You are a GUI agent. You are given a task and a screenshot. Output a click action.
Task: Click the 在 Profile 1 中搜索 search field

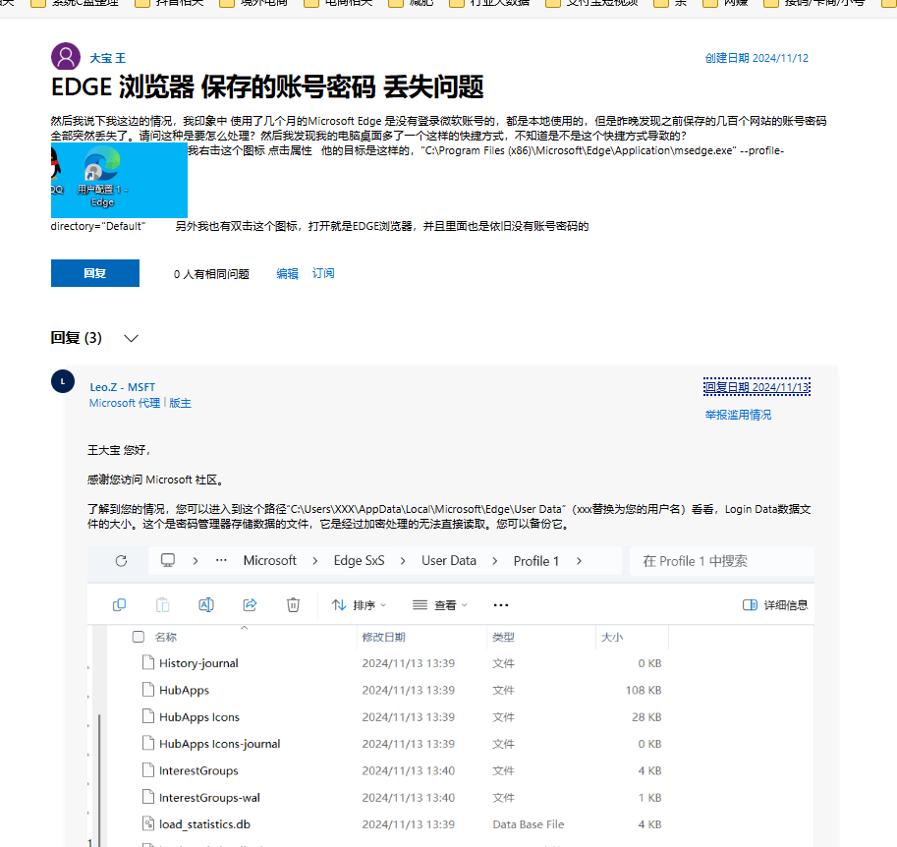tap(722, 561)
